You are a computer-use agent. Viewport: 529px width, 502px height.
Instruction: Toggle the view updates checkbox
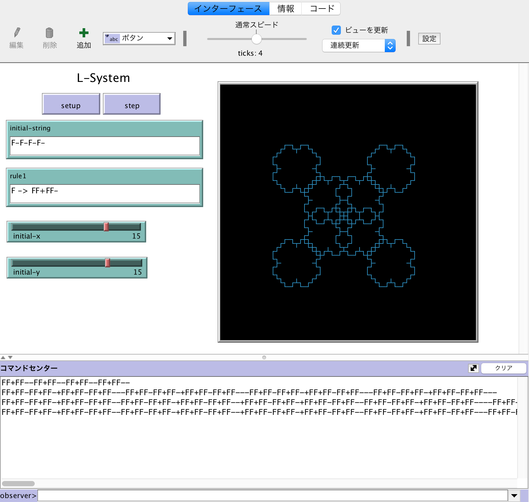click(x=336, y=30)
